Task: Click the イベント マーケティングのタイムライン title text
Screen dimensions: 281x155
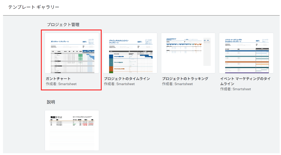Action: coord(245,81)
